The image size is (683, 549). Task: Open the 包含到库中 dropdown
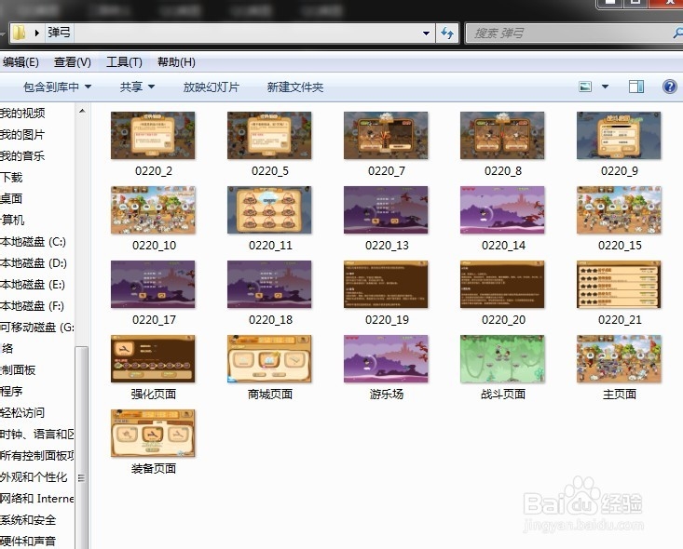pos(57,87)
